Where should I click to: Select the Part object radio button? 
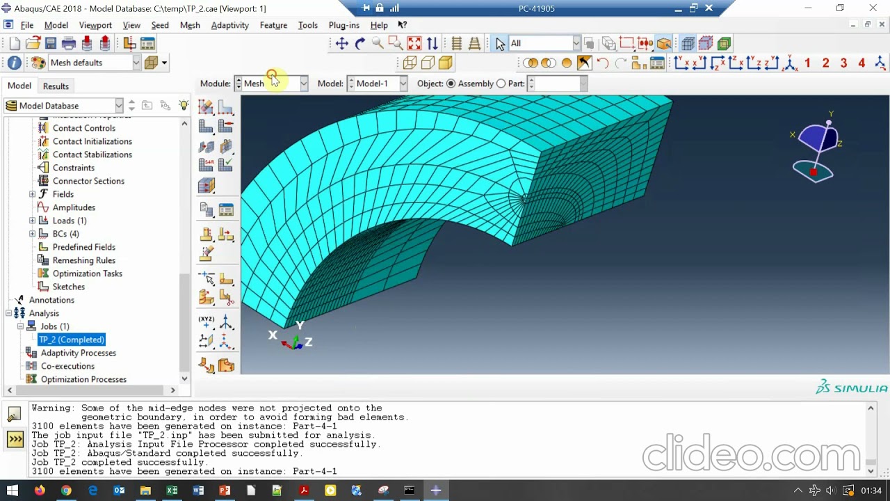coord(501,83)
